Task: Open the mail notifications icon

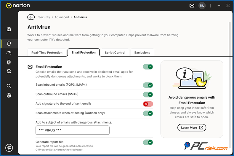Action: click(x=192, y=6)
